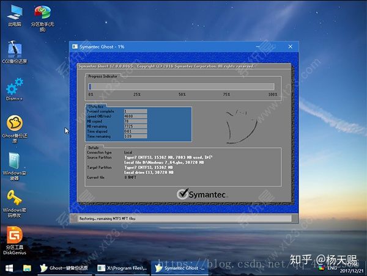Select Symantec Ghost taskbar item
This screenshot has height=276, width=367.
(179, 268)
